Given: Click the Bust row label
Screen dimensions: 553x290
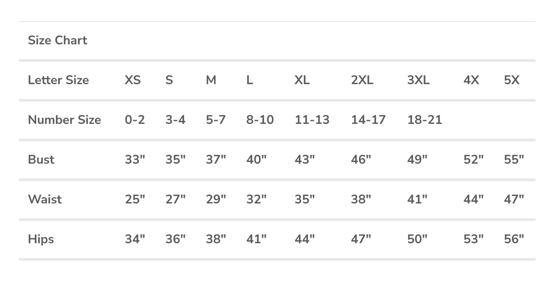Looking at the screenshot, I should point(41,160).
